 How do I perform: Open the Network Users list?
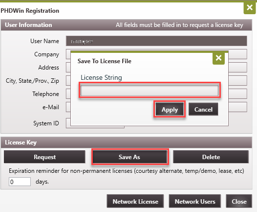[195, 201]
